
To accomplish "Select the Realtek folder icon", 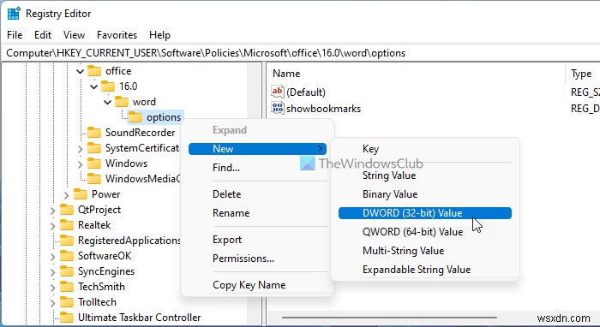I will click(67, 225).
